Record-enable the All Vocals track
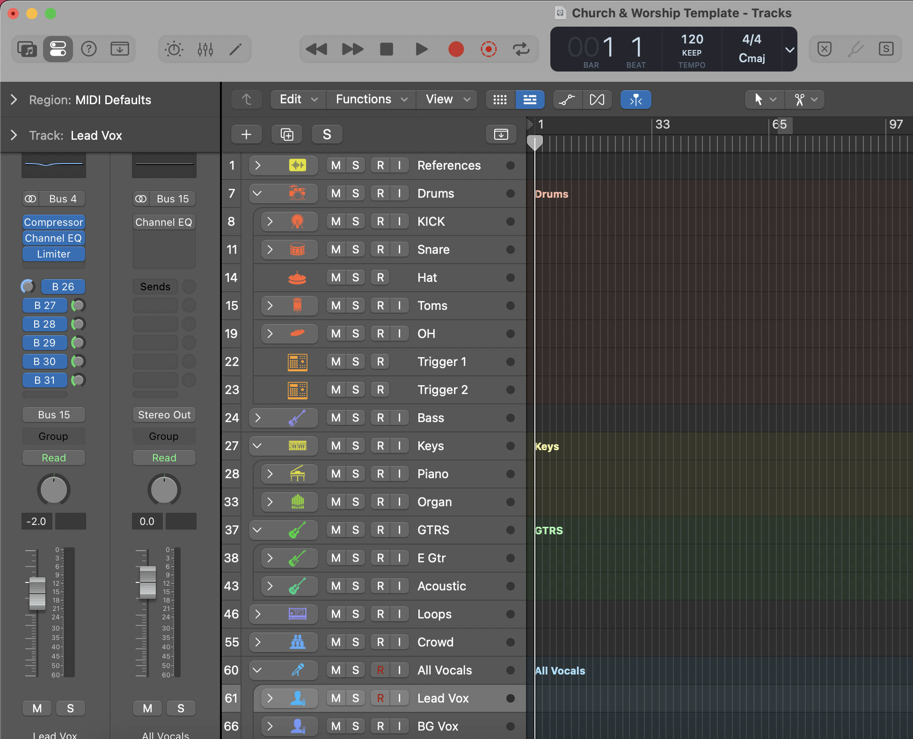The image size is (913, 739). 380,670
